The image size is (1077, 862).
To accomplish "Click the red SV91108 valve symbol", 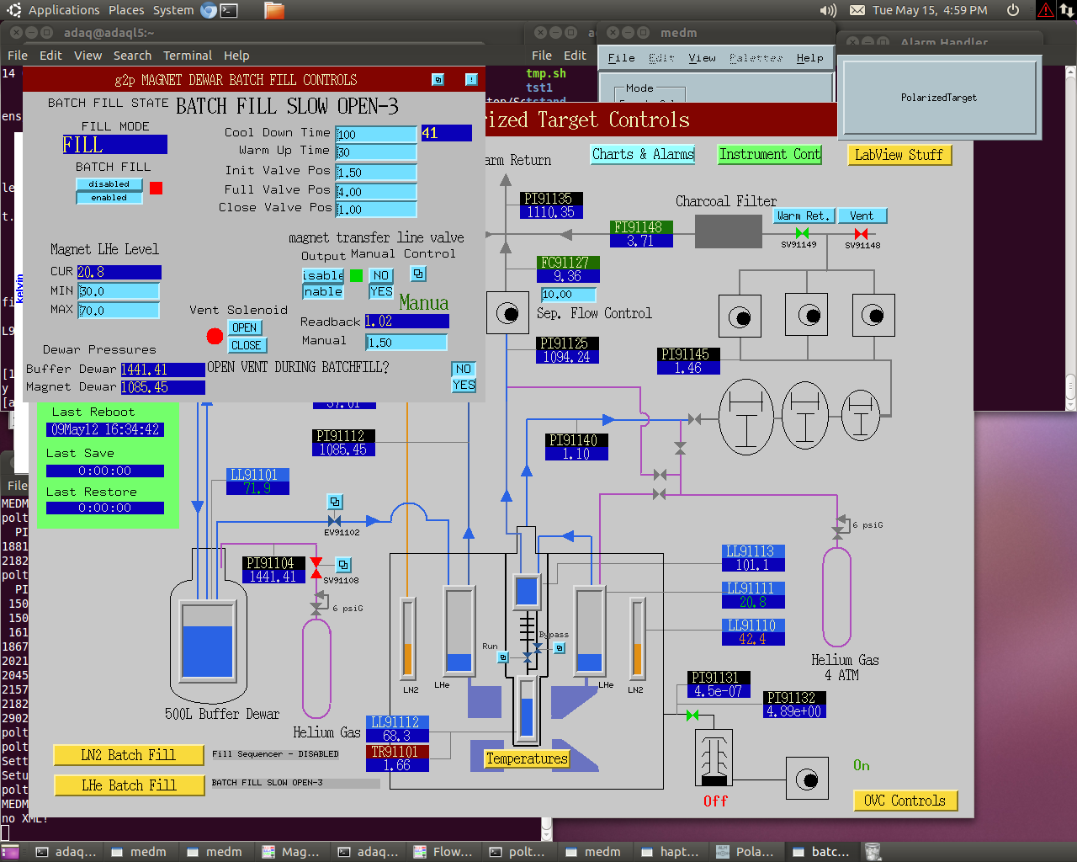I will [316, 568].
